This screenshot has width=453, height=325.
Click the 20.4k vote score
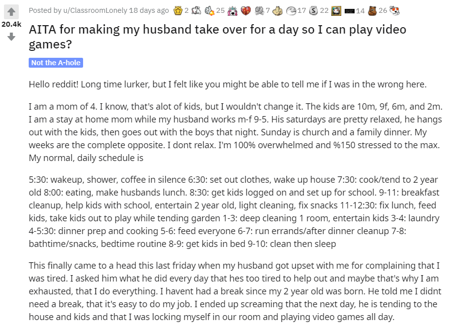(11, 24)
